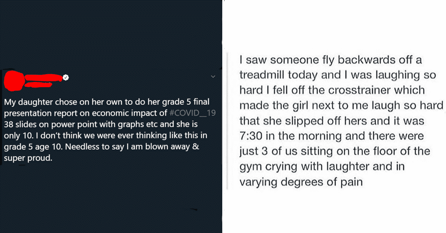Click the smaller redacted handle under name
The image size is (446, 233).
(x=38, y=85)
